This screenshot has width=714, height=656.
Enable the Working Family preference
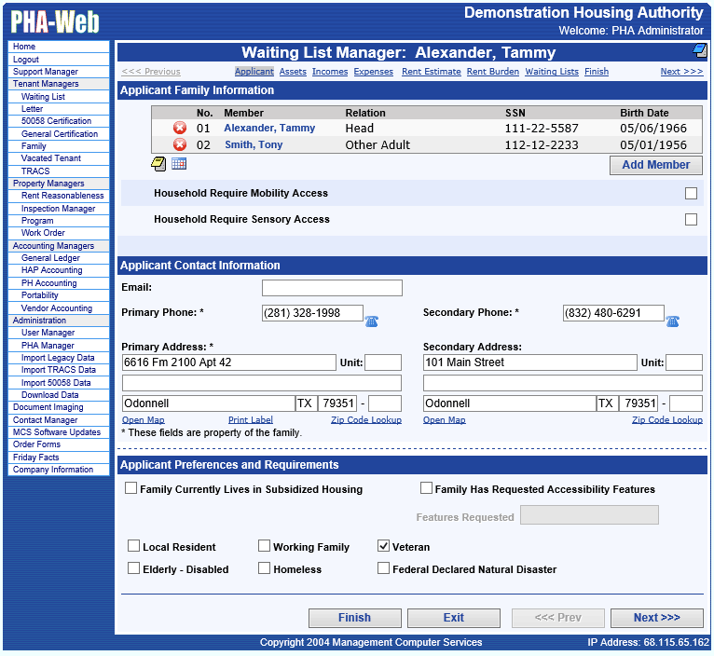pos(264,546)
